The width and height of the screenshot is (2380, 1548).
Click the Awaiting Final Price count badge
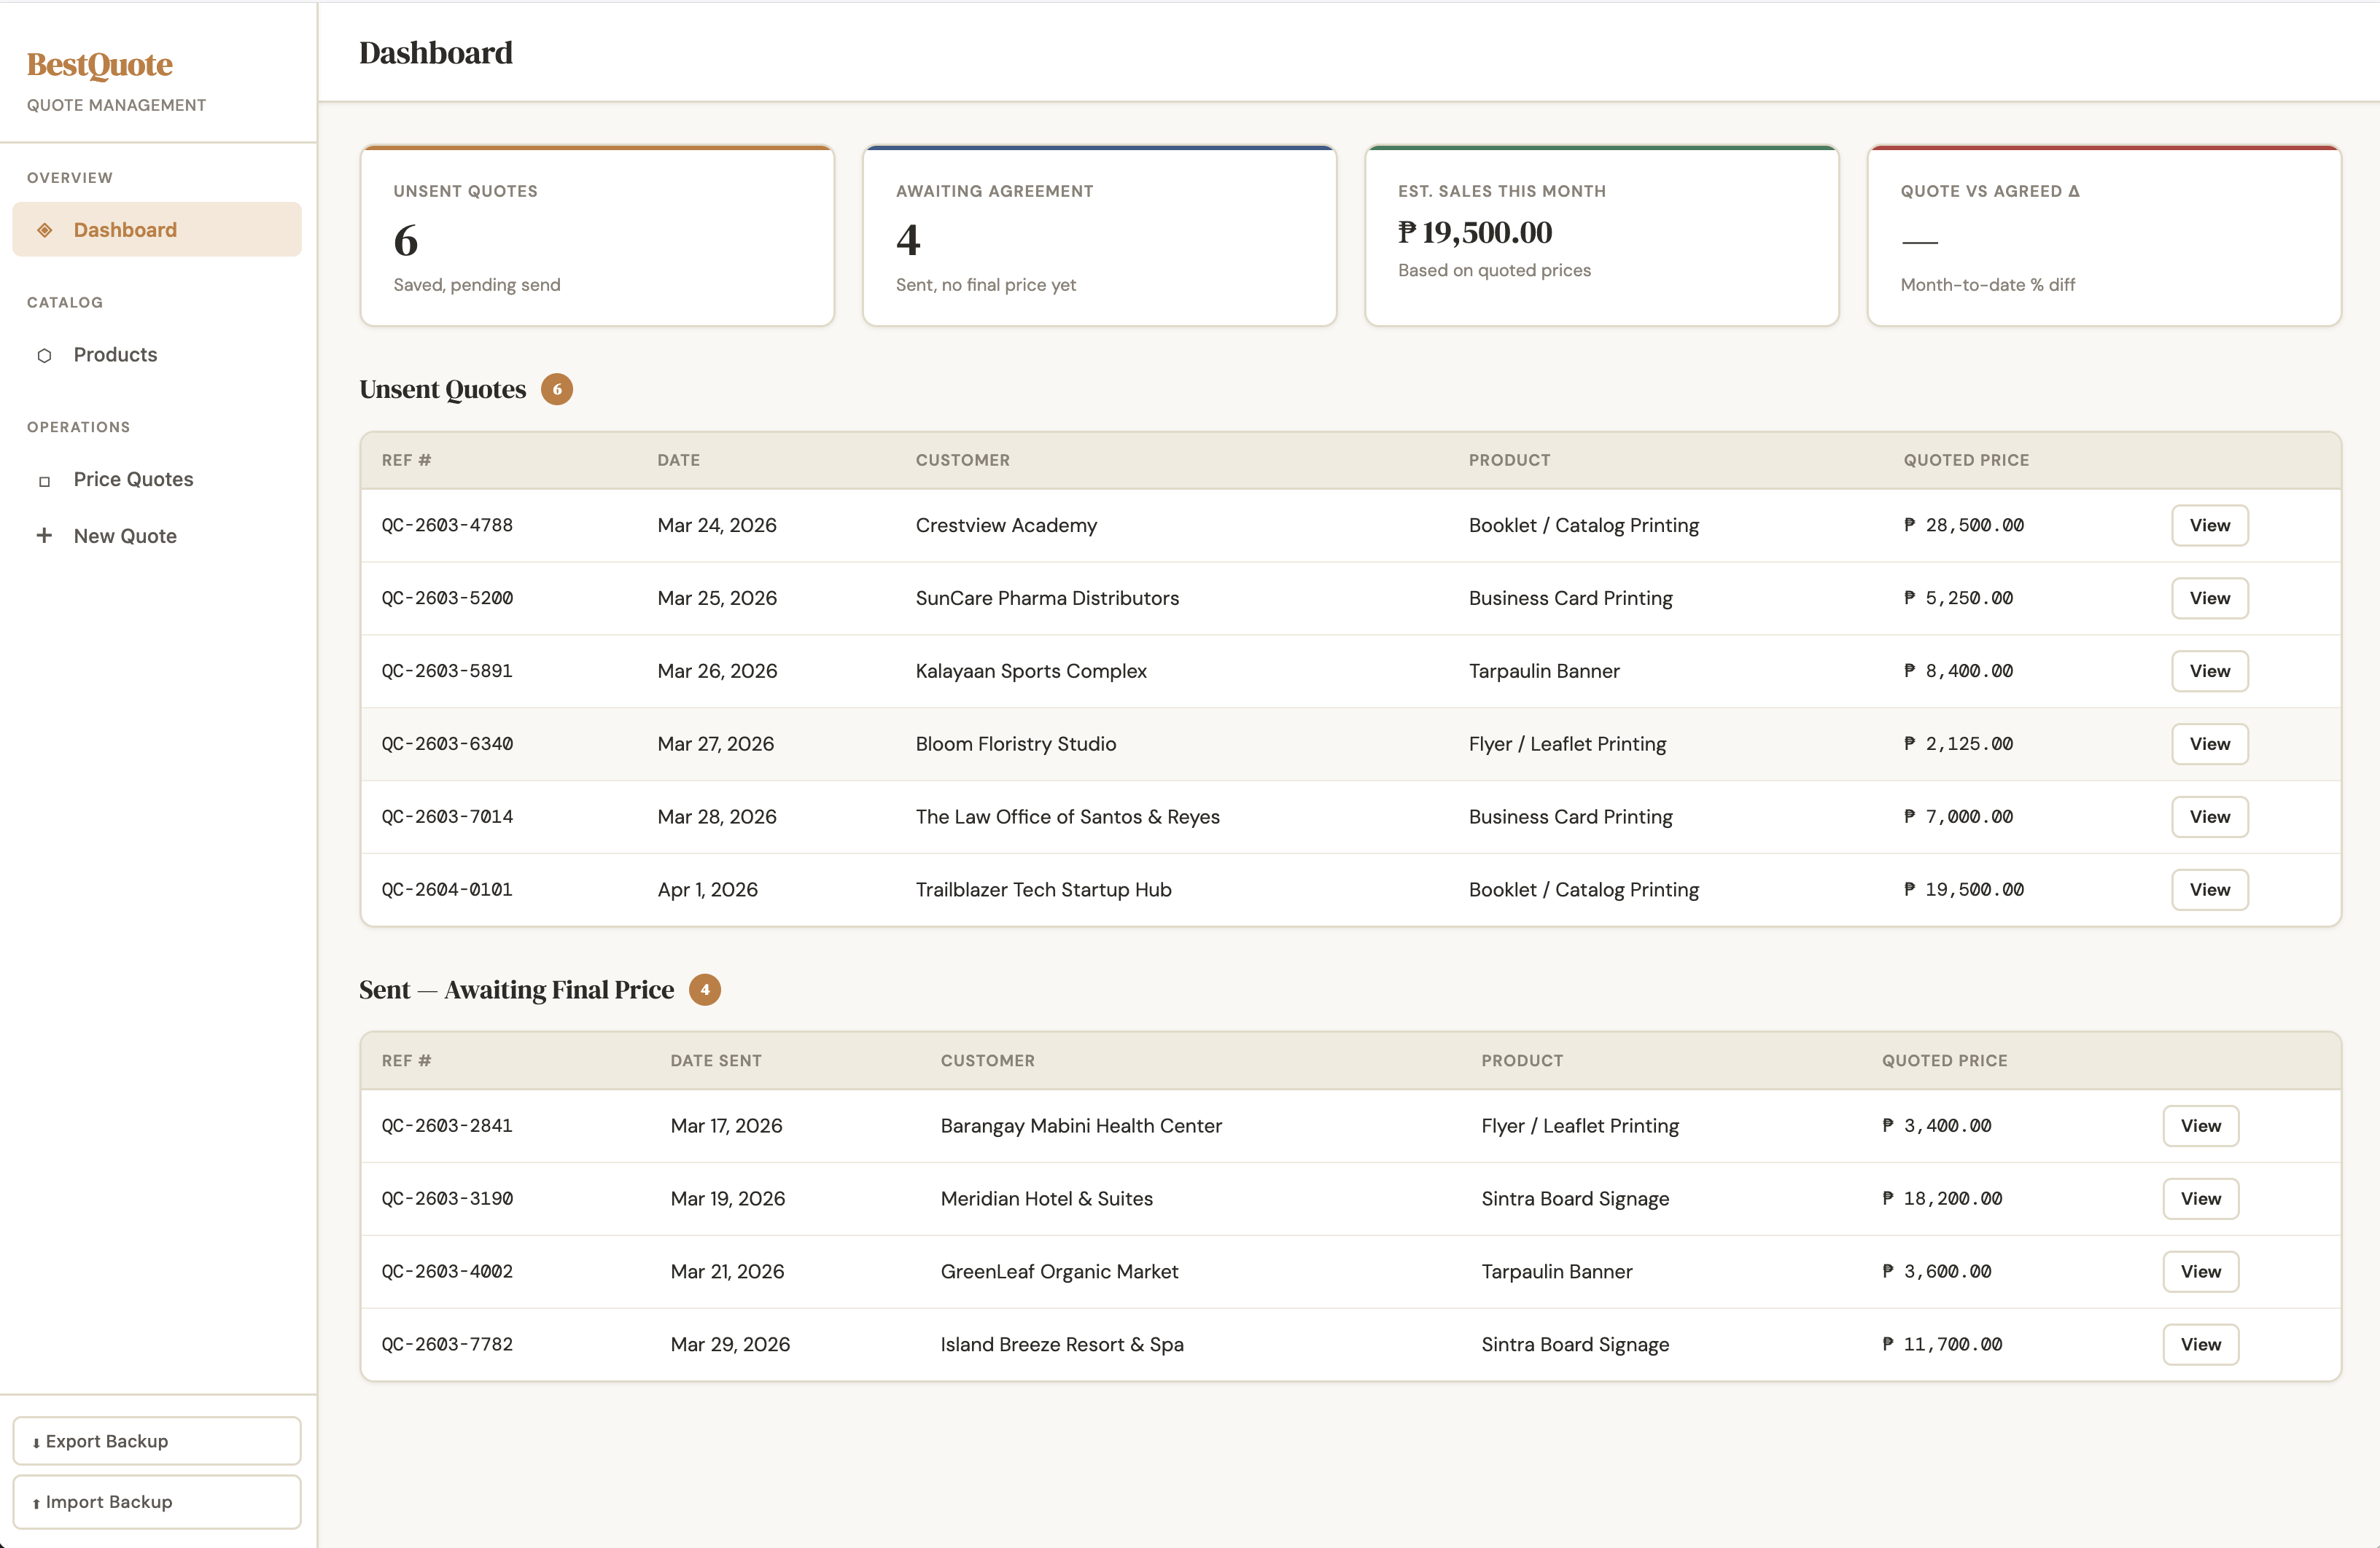tap(705, 989)
